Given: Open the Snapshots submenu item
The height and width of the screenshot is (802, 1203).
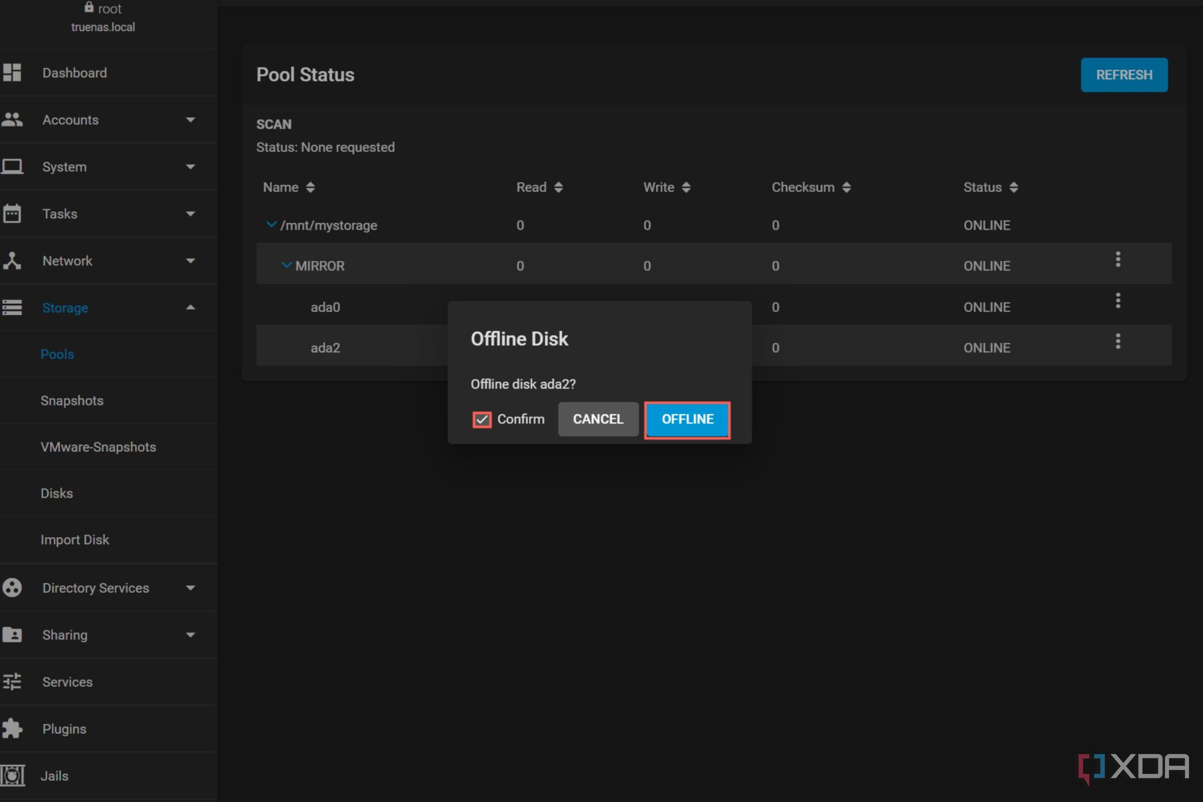Looking at the screenshot, I should (72, 400).
